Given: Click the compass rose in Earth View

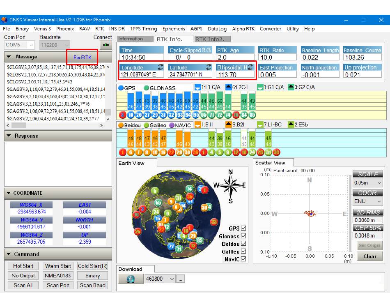Looking at the screenshot, I should [230, 185].
